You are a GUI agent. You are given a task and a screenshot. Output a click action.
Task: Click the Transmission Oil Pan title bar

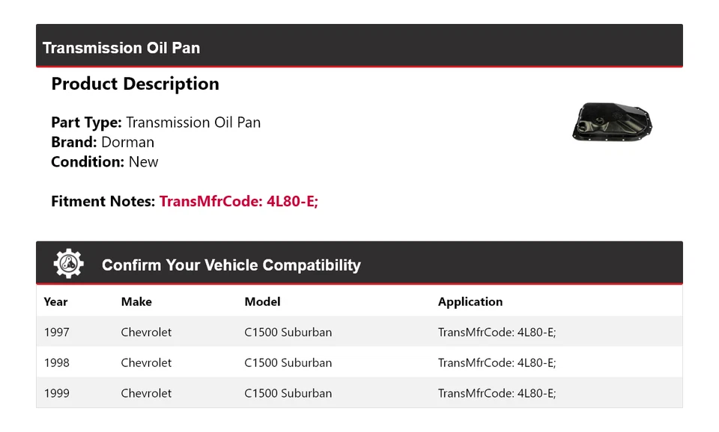click(121, 48)
